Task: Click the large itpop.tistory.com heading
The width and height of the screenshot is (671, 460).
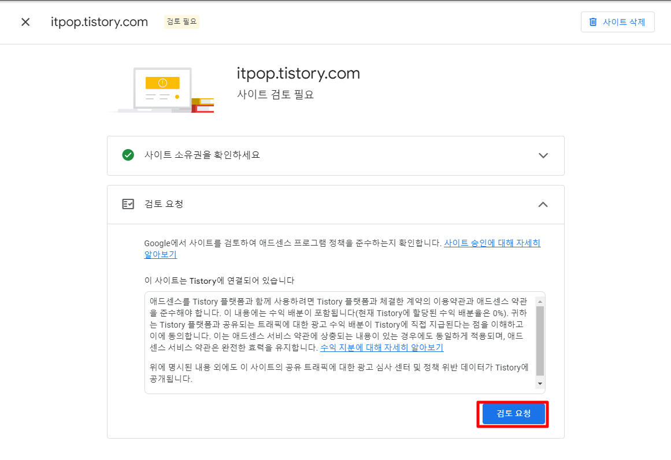Action: click(x=298, y=73)
